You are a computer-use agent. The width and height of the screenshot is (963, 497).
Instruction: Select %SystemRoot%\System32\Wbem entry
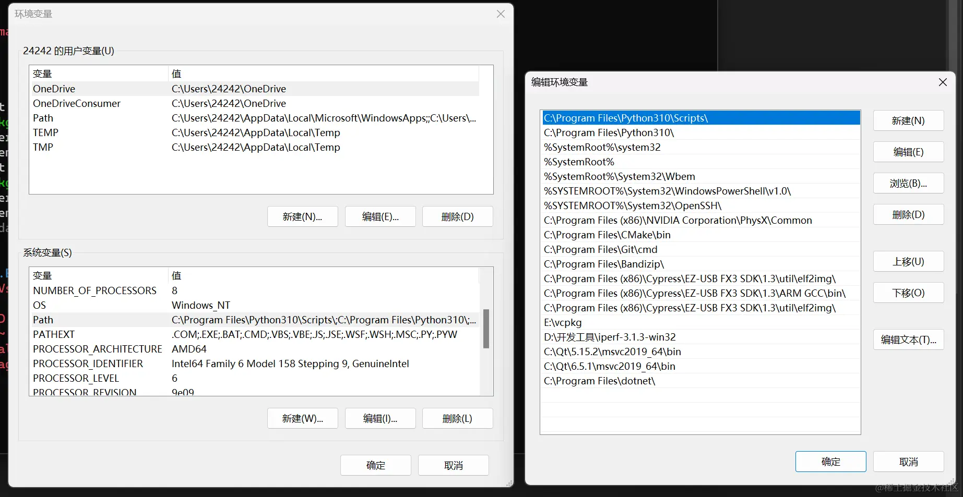(700, 176)
